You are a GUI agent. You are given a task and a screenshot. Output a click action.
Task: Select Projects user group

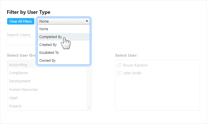point(47,106)
